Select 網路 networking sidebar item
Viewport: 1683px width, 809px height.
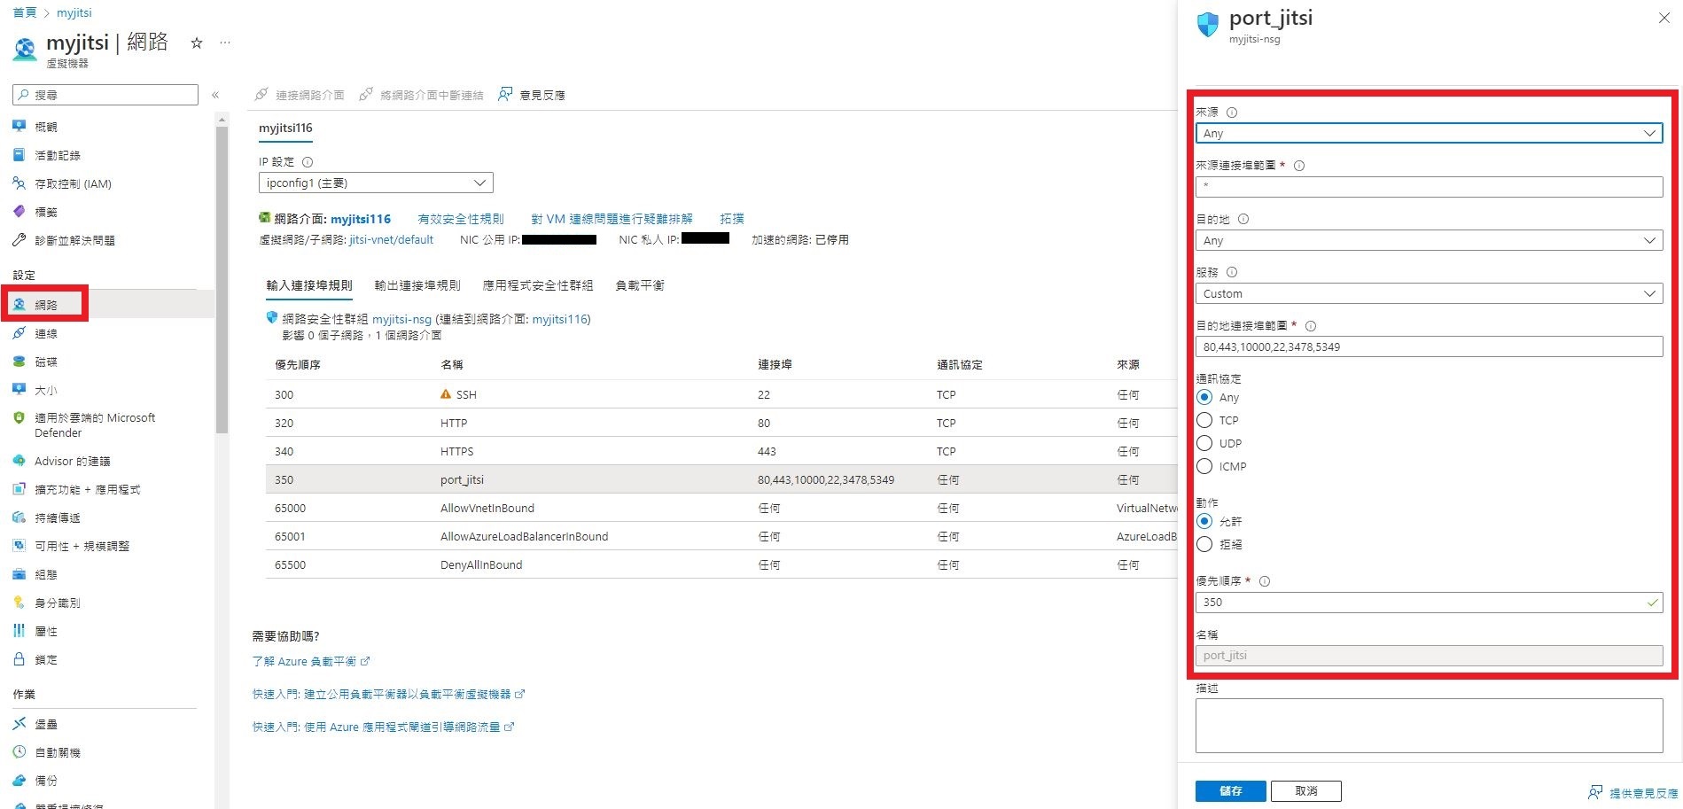point(45,304)
